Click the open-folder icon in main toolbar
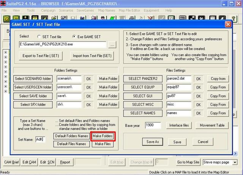Viewport: 243px width, 175px height. click(54, 18)
